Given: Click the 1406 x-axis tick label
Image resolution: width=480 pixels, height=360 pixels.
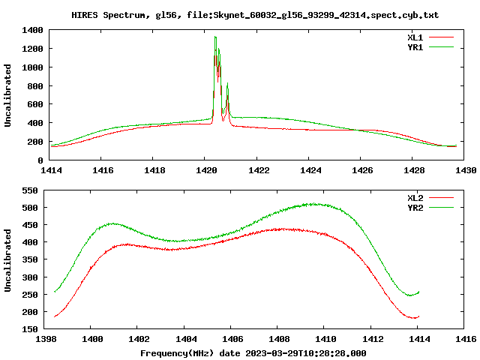Looking at the screenshot, I should pyautogui.click(x=232, y=339).
